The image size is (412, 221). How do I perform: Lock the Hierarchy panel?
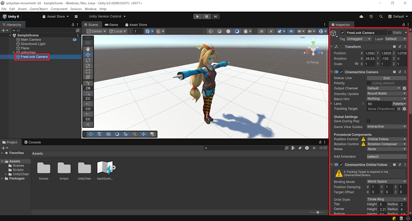click(x=73, y=25)
